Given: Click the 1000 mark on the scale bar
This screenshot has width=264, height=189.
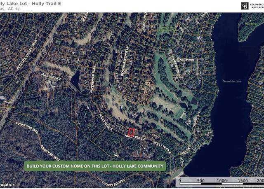Looking at the screenshot, I should pos(222,181).
